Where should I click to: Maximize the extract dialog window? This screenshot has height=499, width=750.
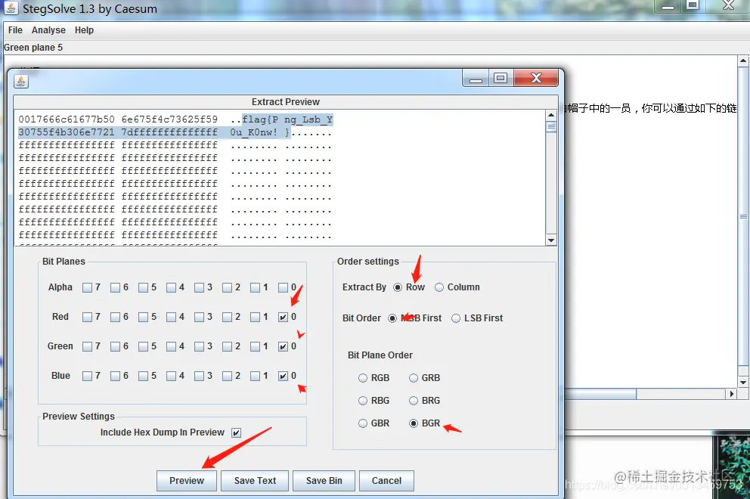[501, 79]
